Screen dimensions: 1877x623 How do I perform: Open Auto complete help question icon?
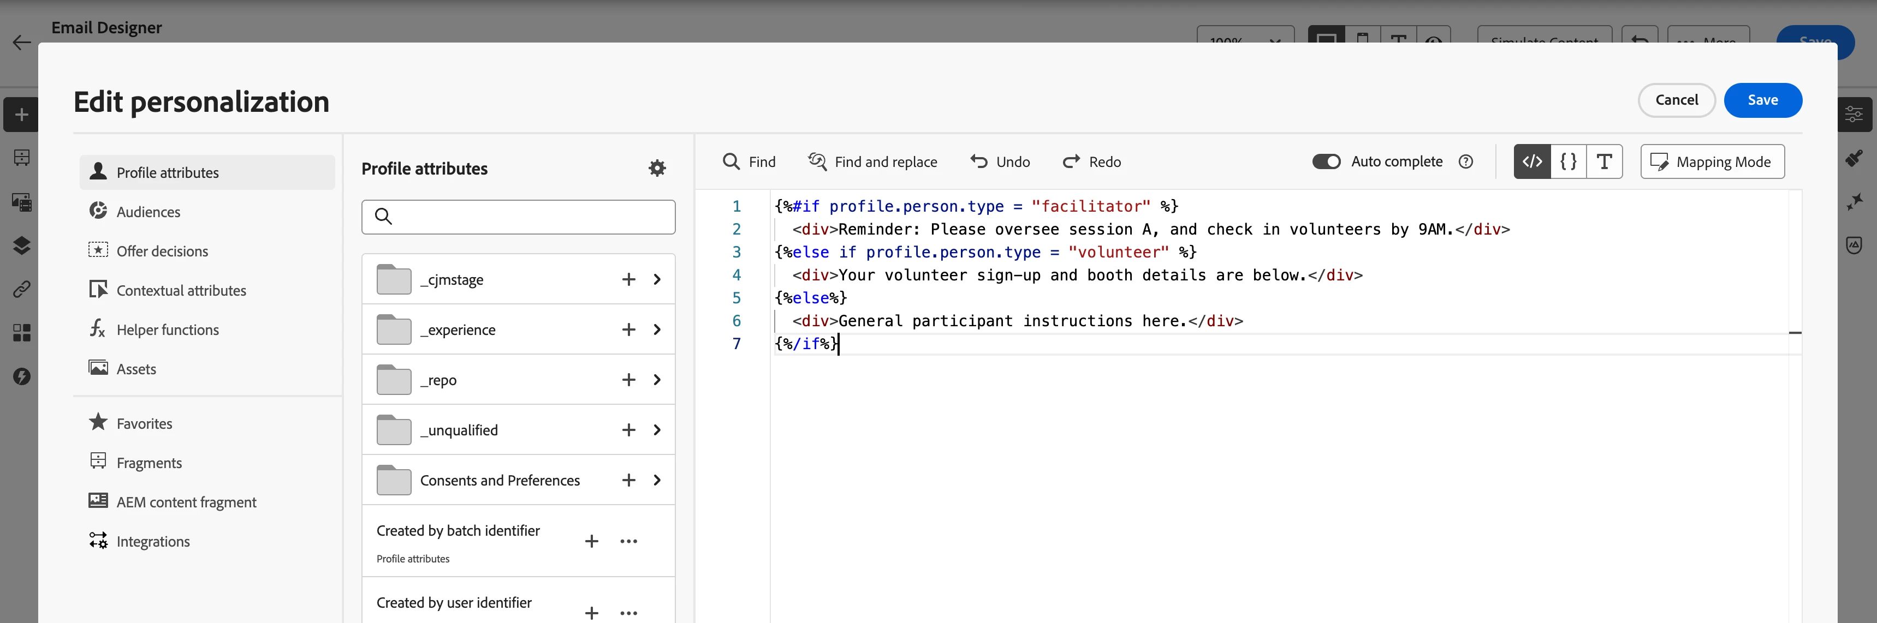(x=1465, y=161)
